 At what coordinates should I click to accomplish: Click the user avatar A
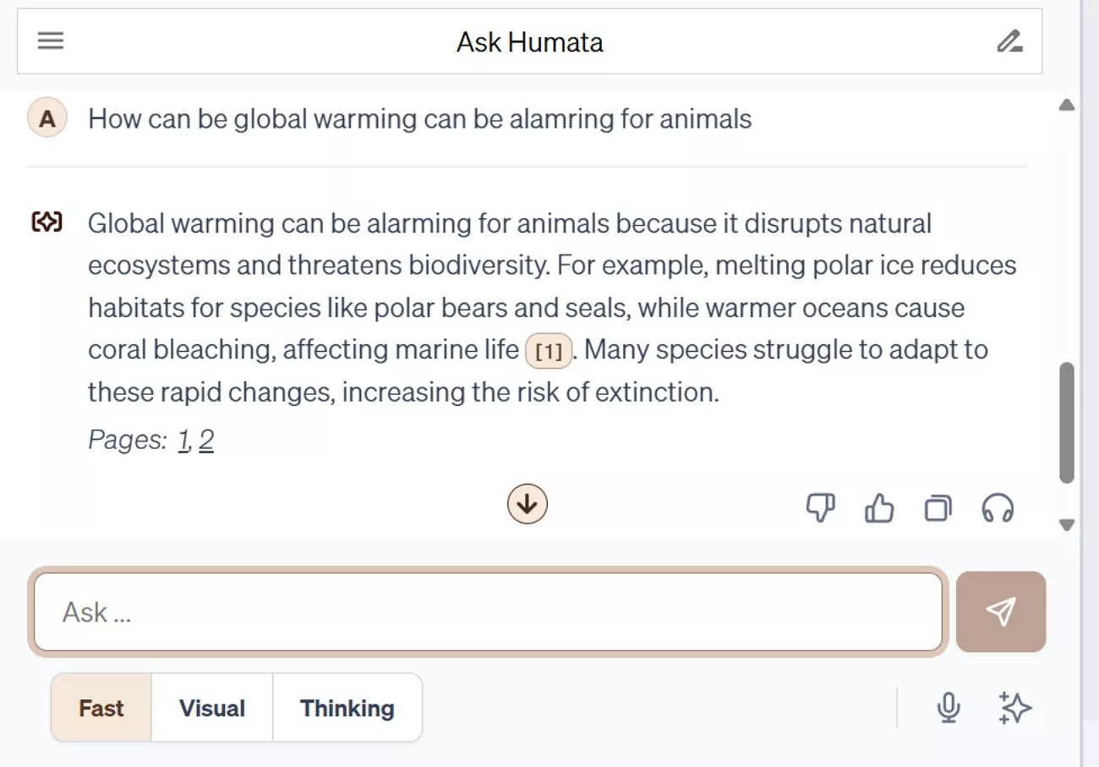point(47,119)
